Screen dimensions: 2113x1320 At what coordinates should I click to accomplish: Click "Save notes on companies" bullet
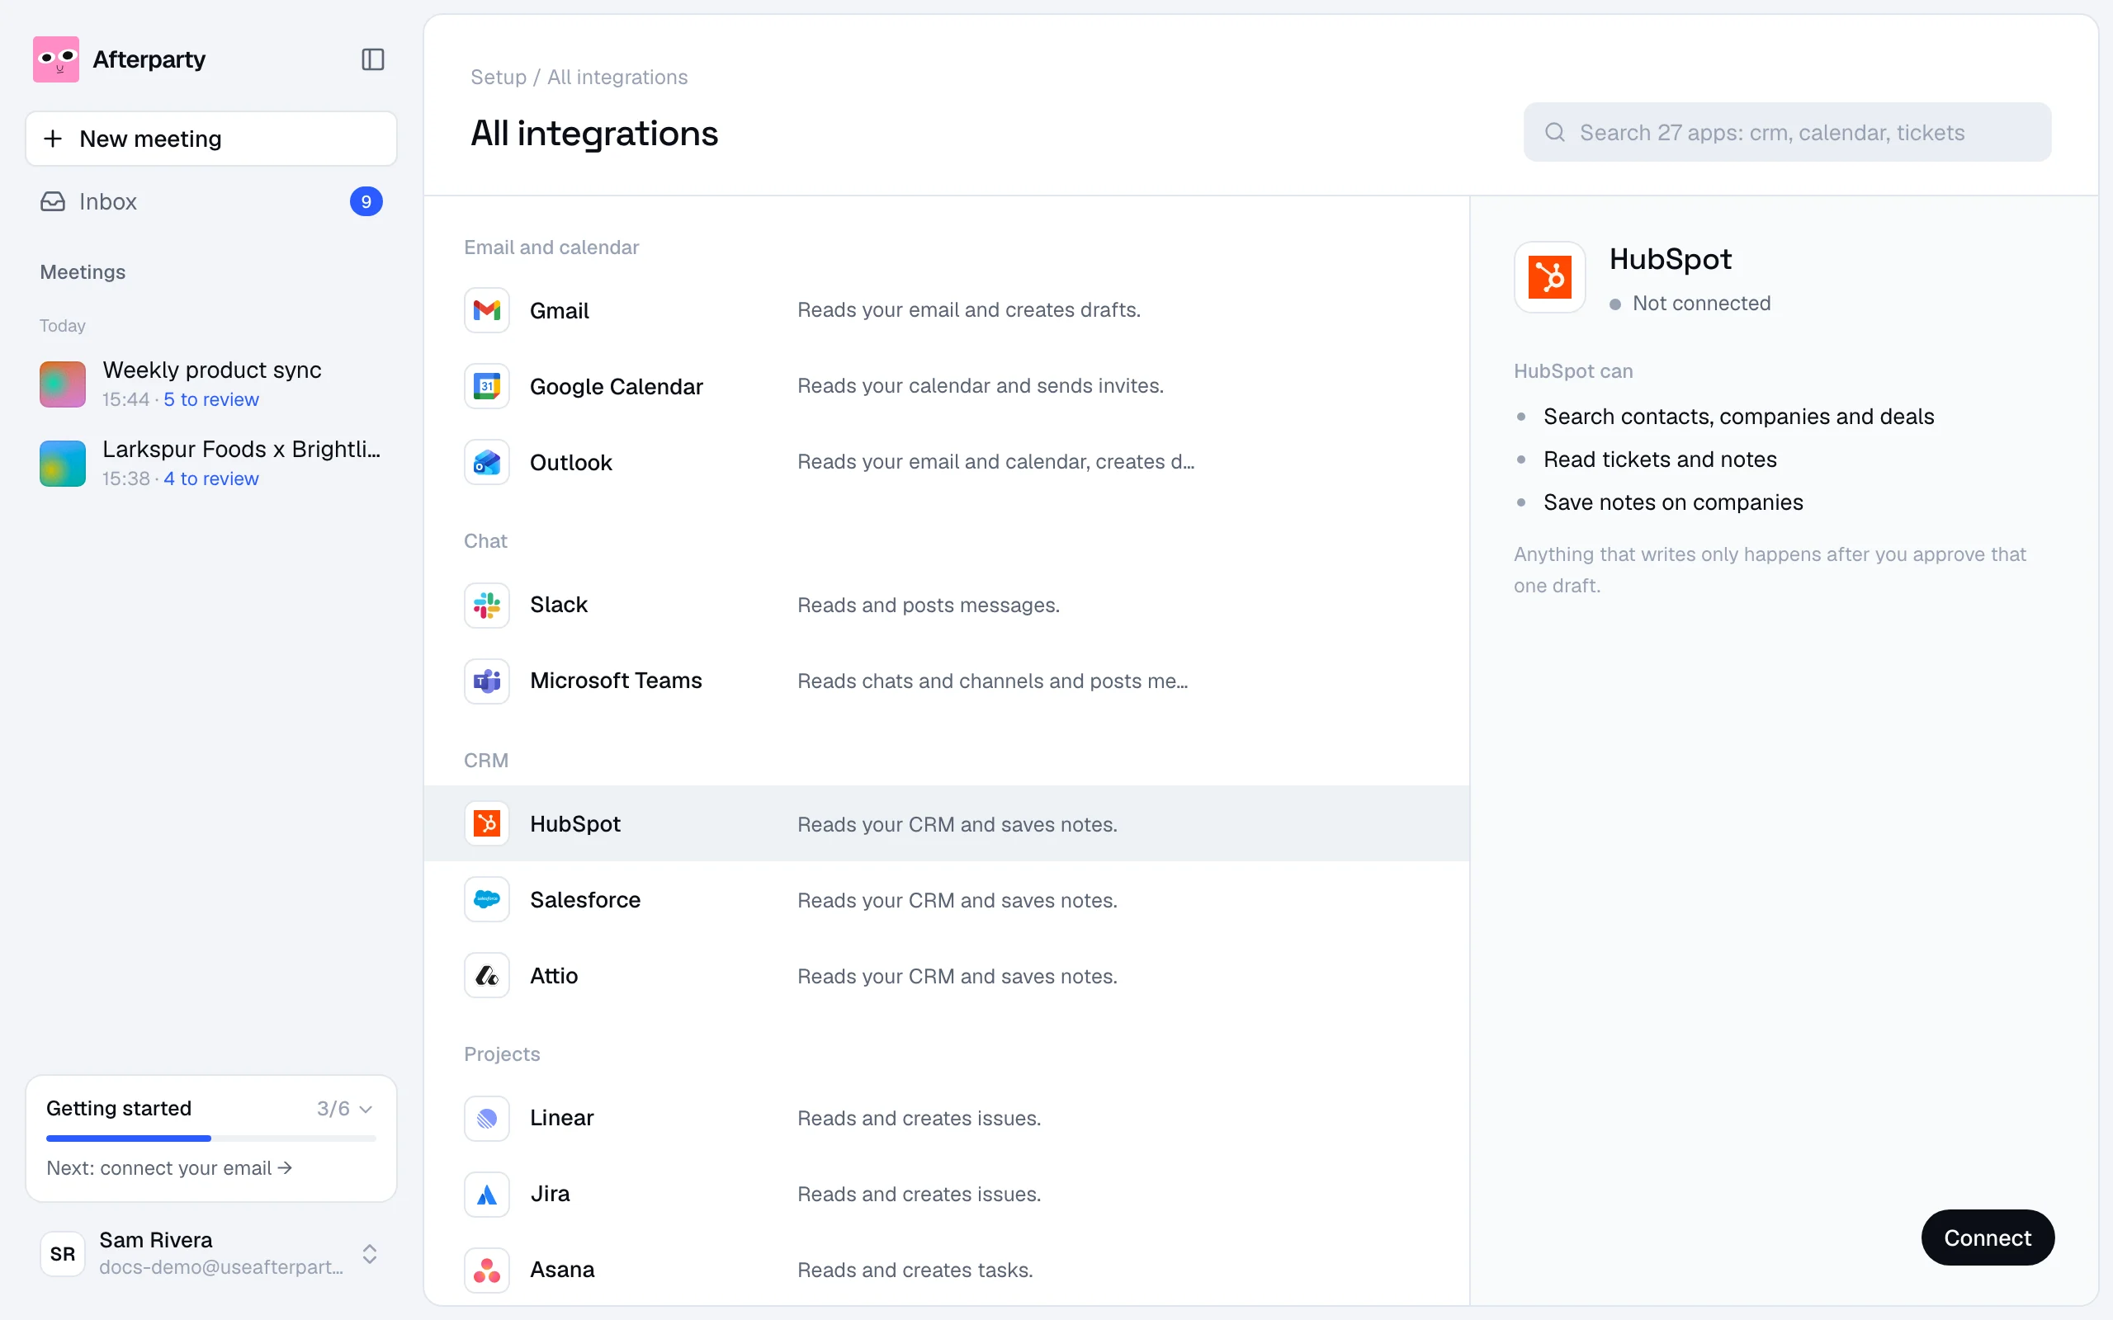tap(1673, 502)
